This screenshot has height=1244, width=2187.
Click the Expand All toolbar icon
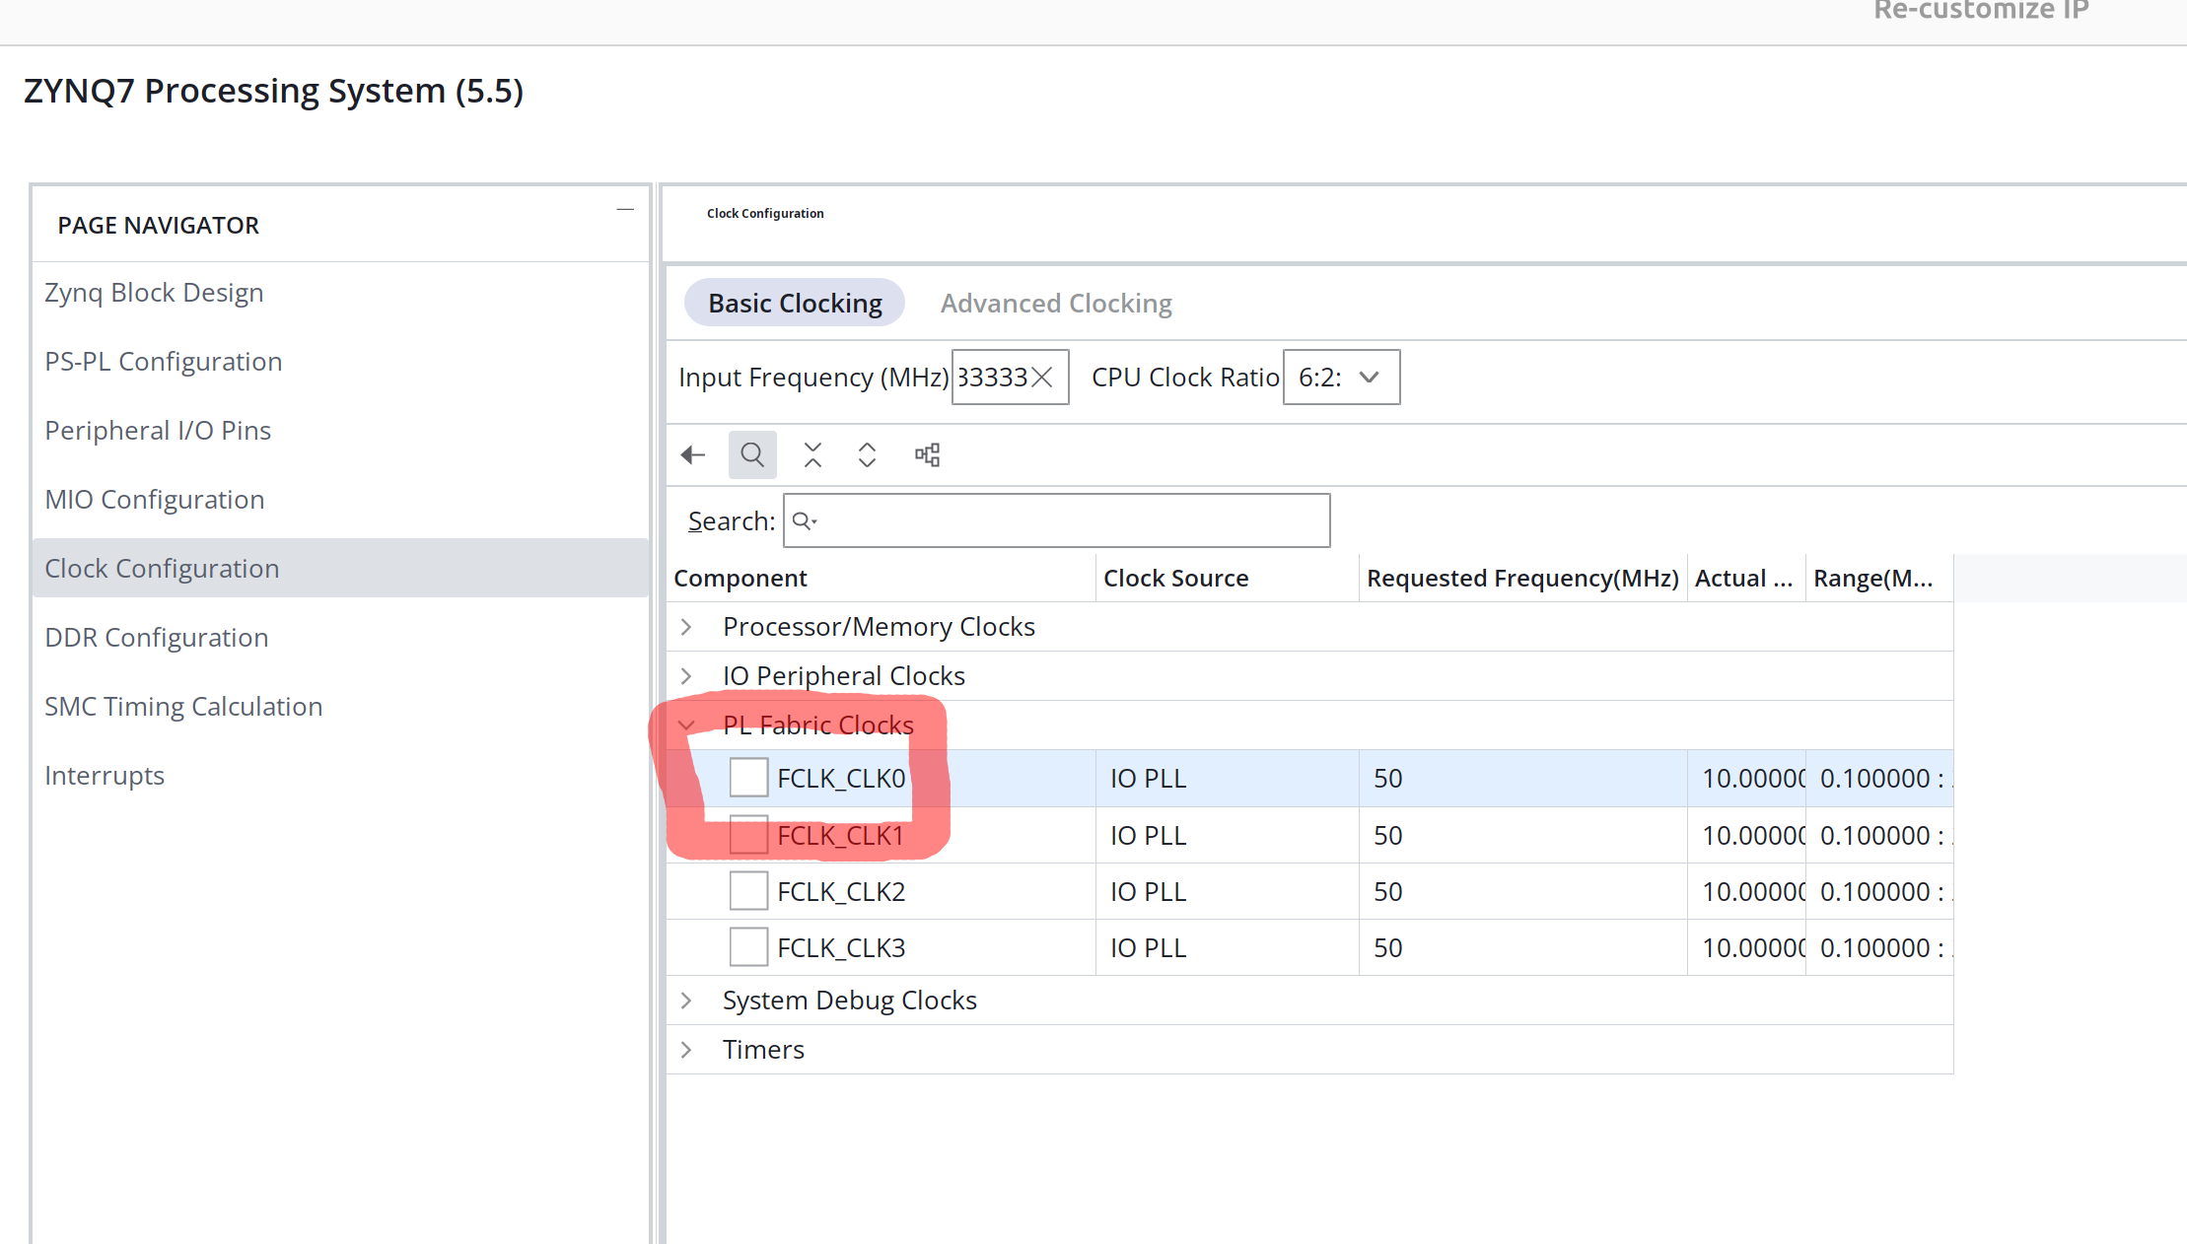click(867, 454)
